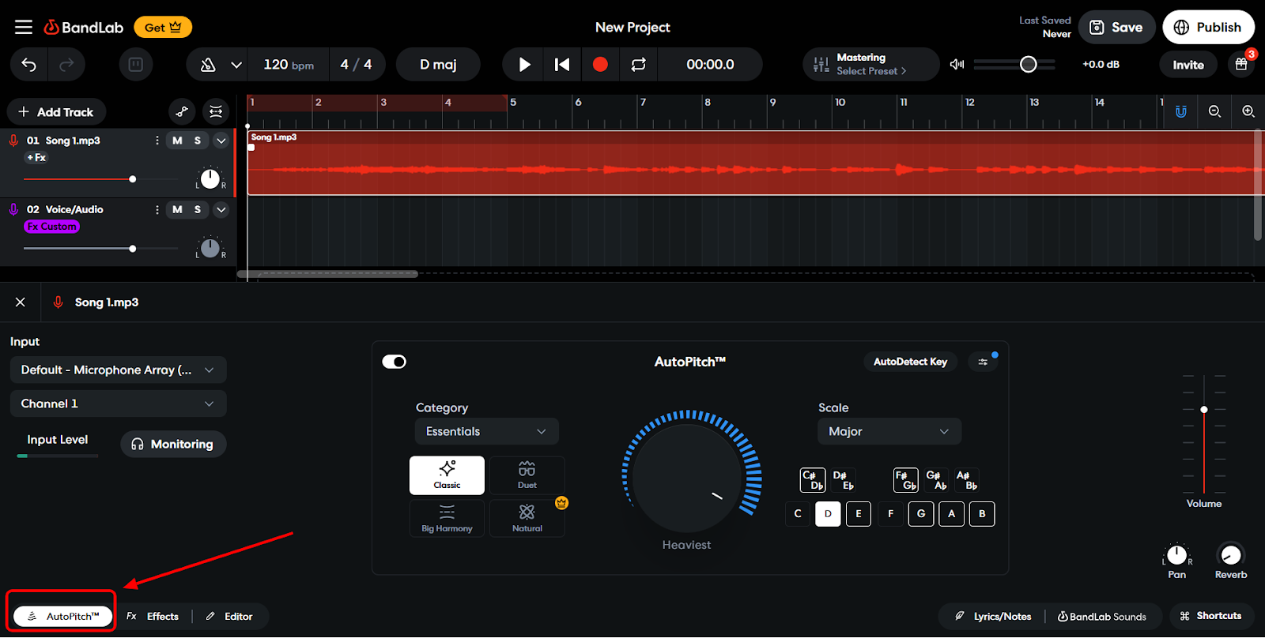
Task: Open Voice/Audio track options menu
Action: 157,209
